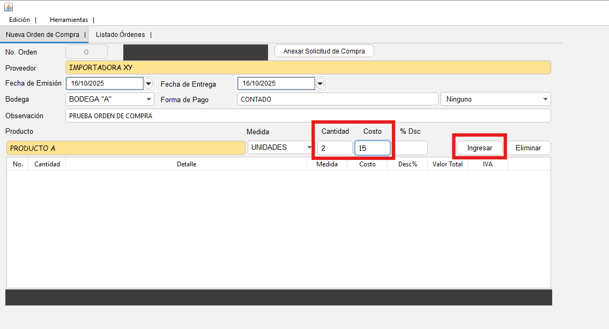This screenshot has width=609, height=329.
Task: Click the Eliminar button
Action: pos(528,148)
